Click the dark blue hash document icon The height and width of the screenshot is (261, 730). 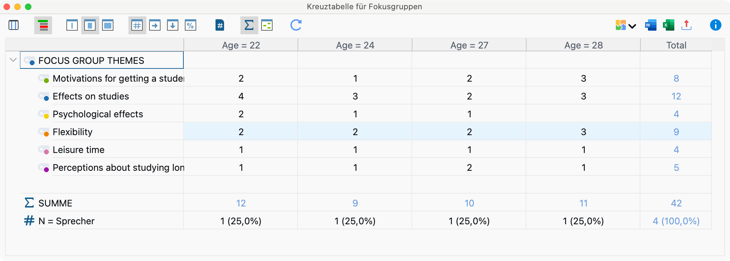click(220, 25)
